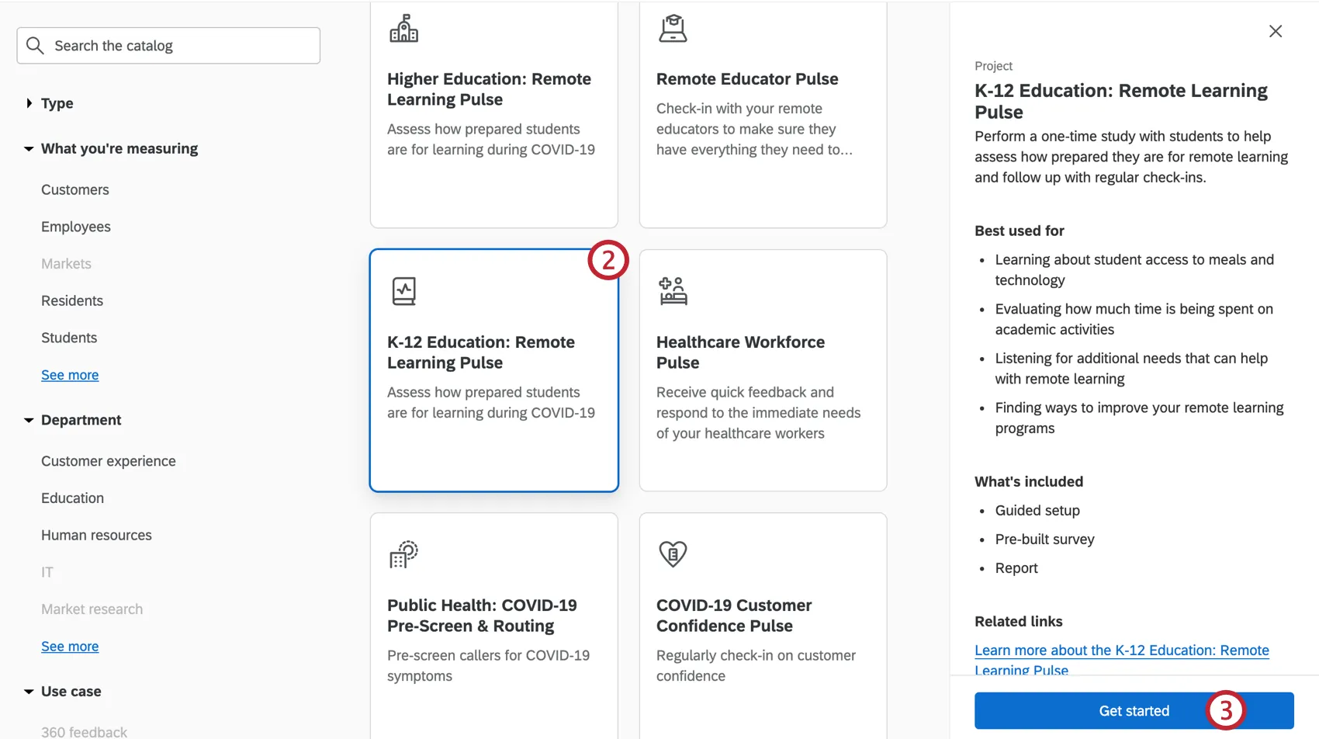Select the Education department filter

click(72, 498)
